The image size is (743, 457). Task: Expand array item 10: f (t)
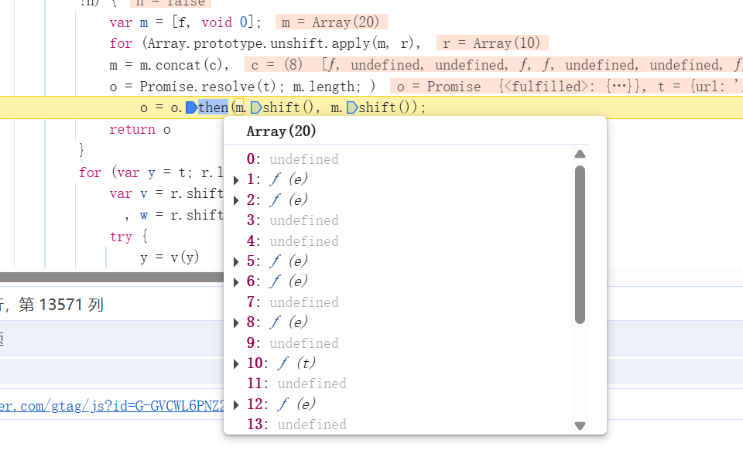237,363
